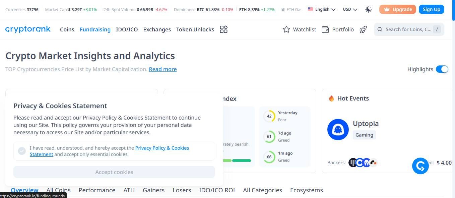Click the search for coins input field
The height and width of the screenshot is (198, 455).
point(409,29)
